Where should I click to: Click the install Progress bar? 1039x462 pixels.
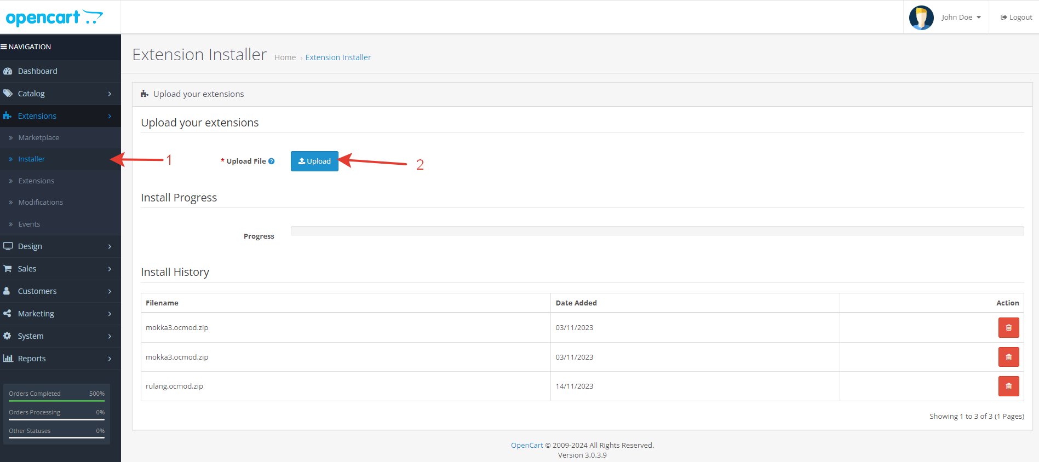[657, 231]
